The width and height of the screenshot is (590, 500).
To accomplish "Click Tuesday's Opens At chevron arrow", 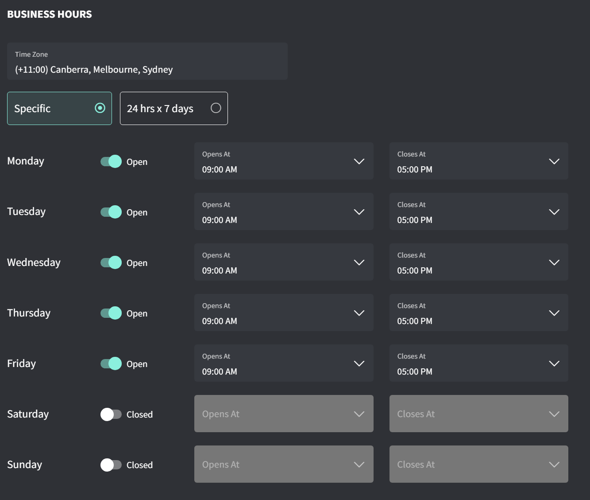I will point(359,212).
